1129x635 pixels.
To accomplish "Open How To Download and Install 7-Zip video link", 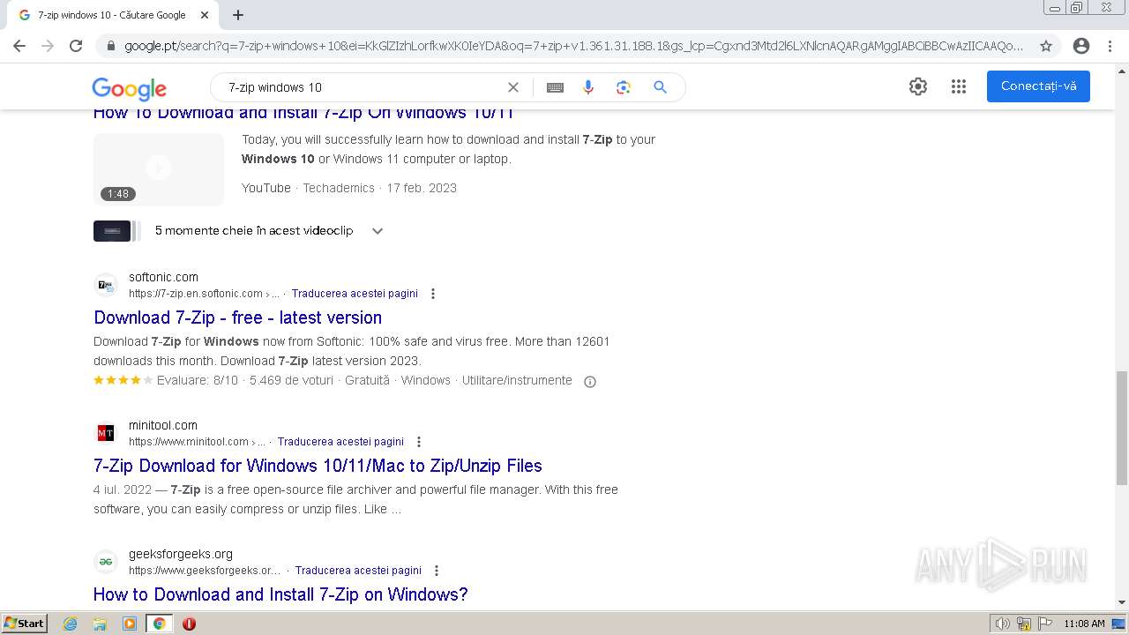I will coord(303,113).
